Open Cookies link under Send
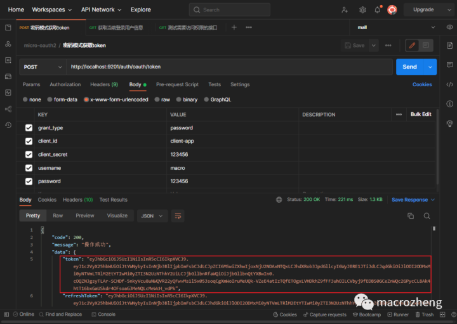457x324 pixels. coord(422,84)
